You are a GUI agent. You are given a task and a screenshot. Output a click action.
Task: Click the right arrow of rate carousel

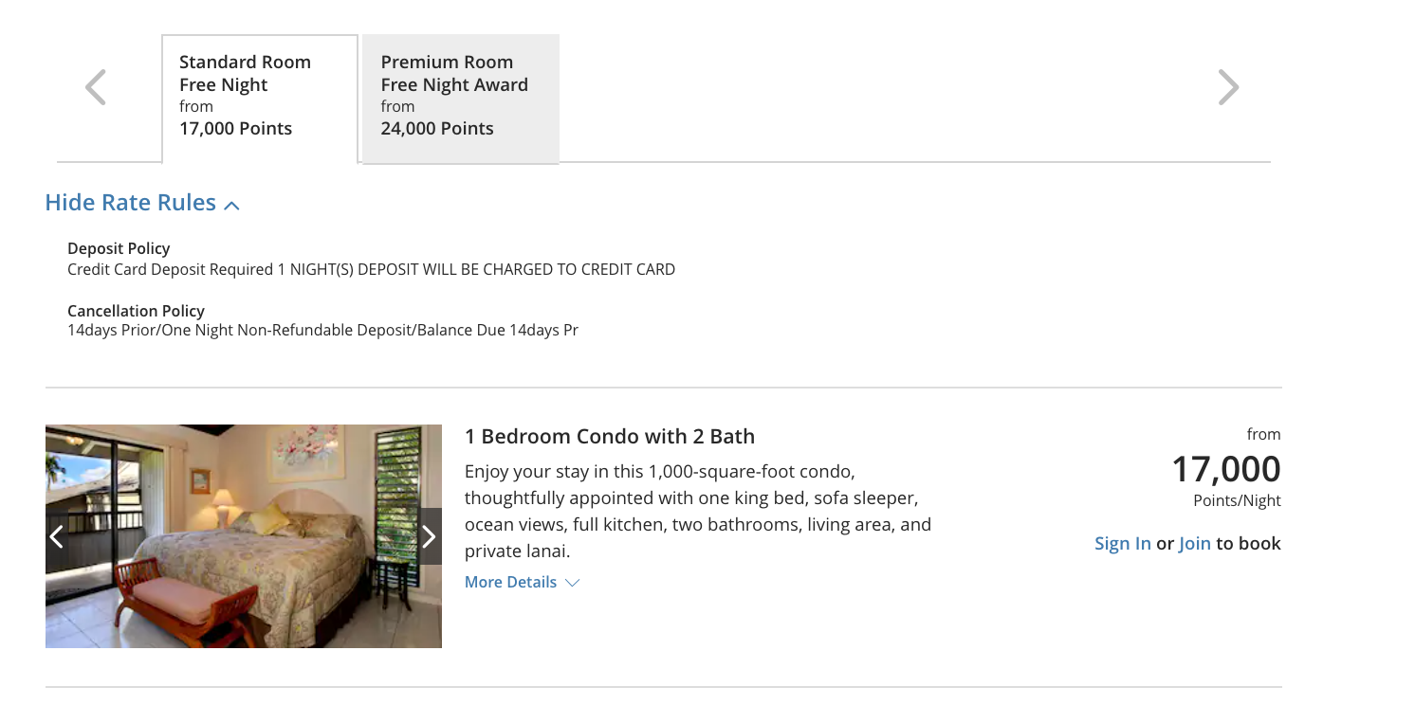1228,87
